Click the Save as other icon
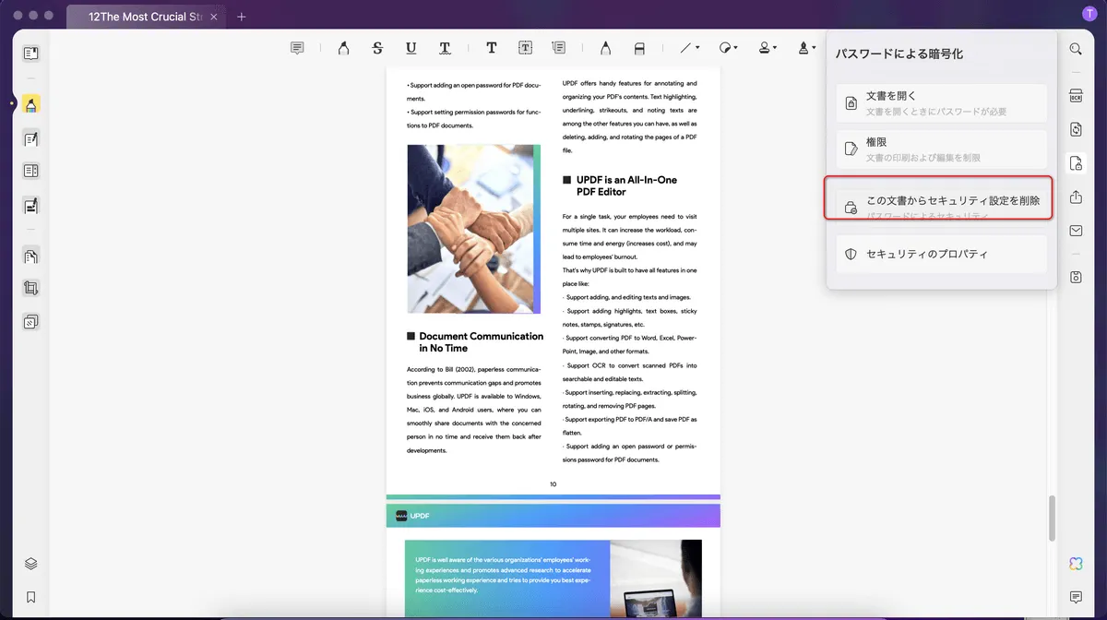 click(x=1076, y=277)
